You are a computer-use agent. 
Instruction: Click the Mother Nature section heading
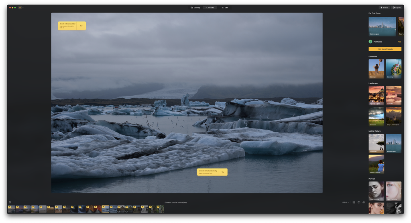(x=374, y=131)
